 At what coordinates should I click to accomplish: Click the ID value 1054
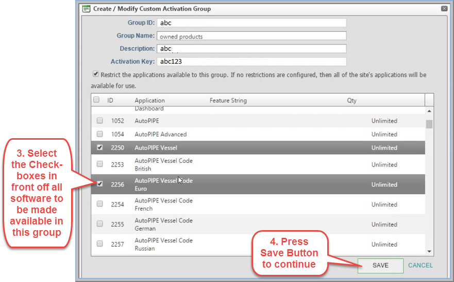click(117, 134)
